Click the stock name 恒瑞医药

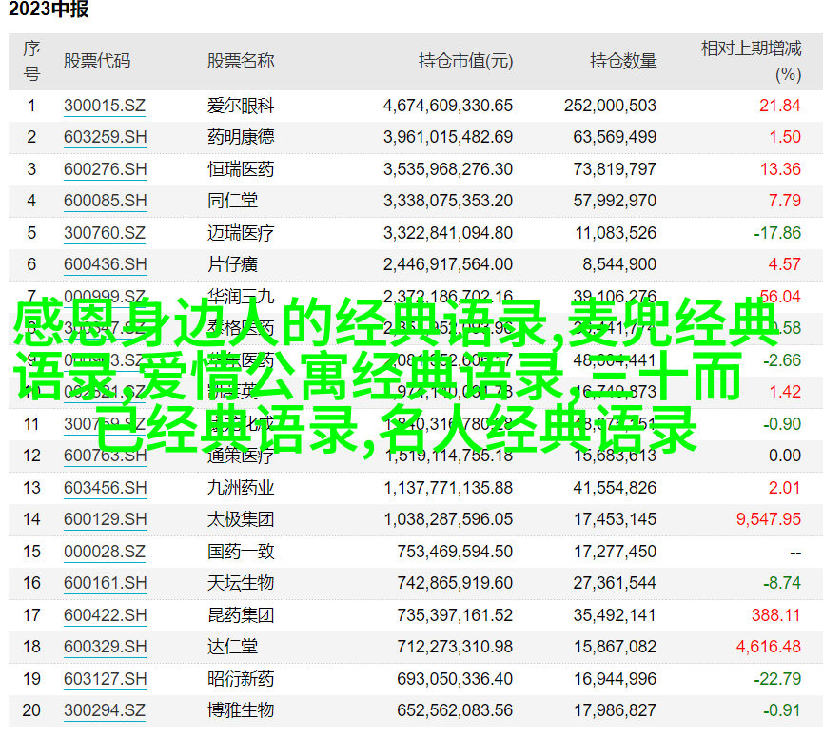click(241, 169)
